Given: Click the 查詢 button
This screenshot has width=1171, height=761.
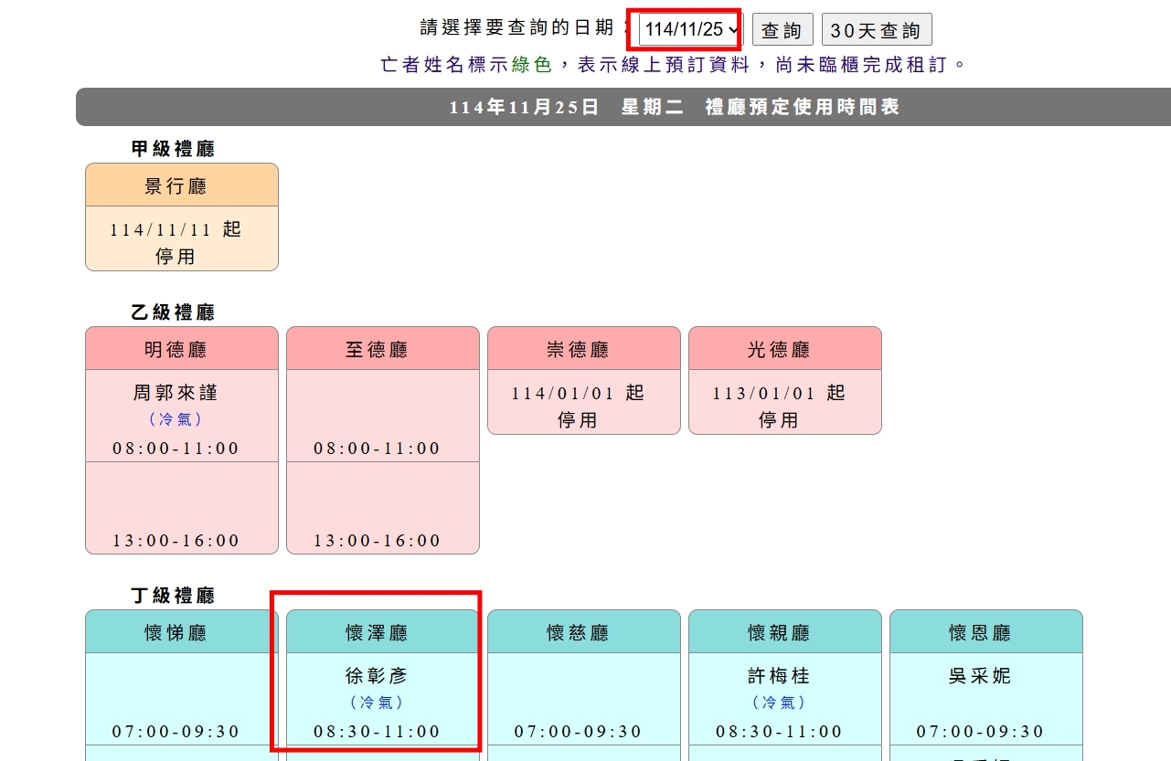Looking at the screenshot, I should point(782,30).
